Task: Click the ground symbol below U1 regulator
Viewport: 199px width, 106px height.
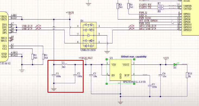Action: tap(121, 103)
